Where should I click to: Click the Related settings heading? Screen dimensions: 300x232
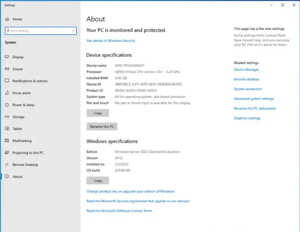246,63
